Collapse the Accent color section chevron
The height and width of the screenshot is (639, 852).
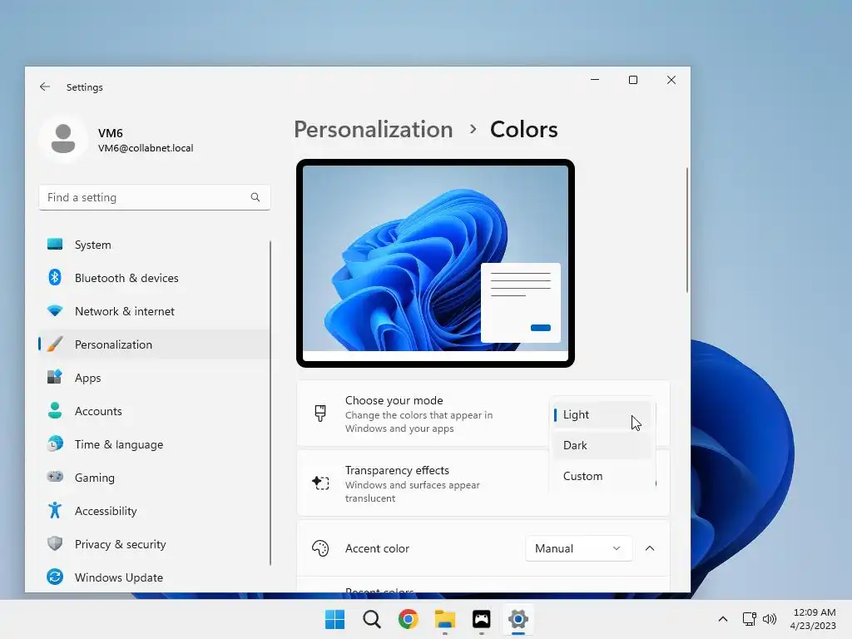pos(649,548)
